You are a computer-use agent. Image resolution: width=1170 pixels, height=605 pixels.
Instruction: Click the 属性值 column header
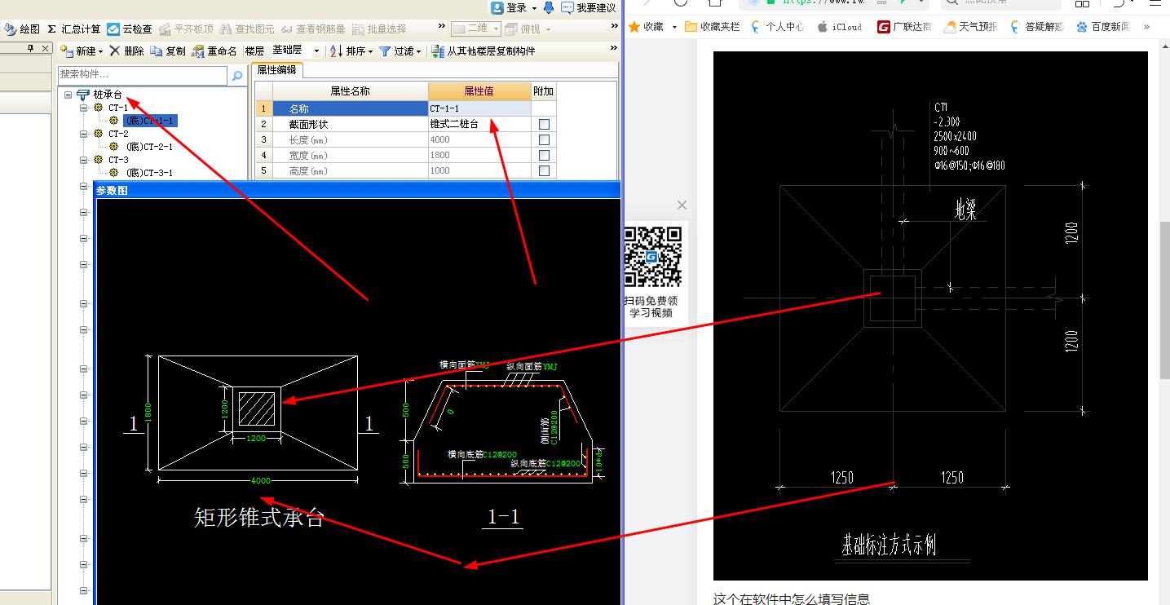click(479, 91)
